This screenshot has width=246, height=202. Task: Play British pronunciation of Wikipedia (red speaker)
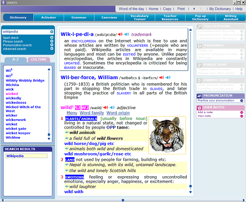click(x=120, y=34)
